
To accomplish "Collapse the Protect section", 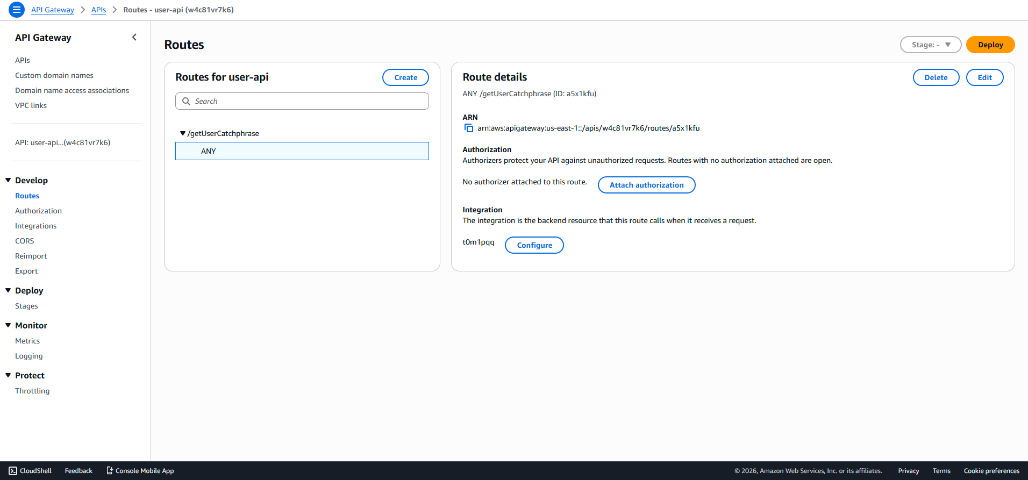I will point(8,375).
